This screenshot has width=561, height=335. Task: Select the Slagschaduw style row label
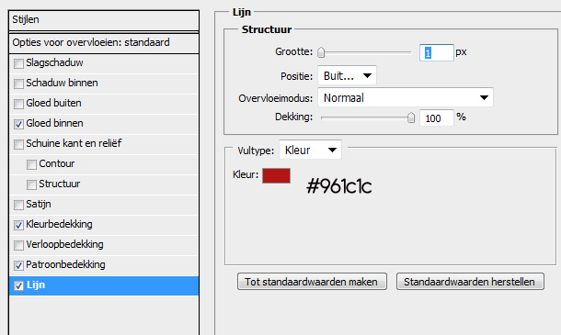tap(54, 62)
